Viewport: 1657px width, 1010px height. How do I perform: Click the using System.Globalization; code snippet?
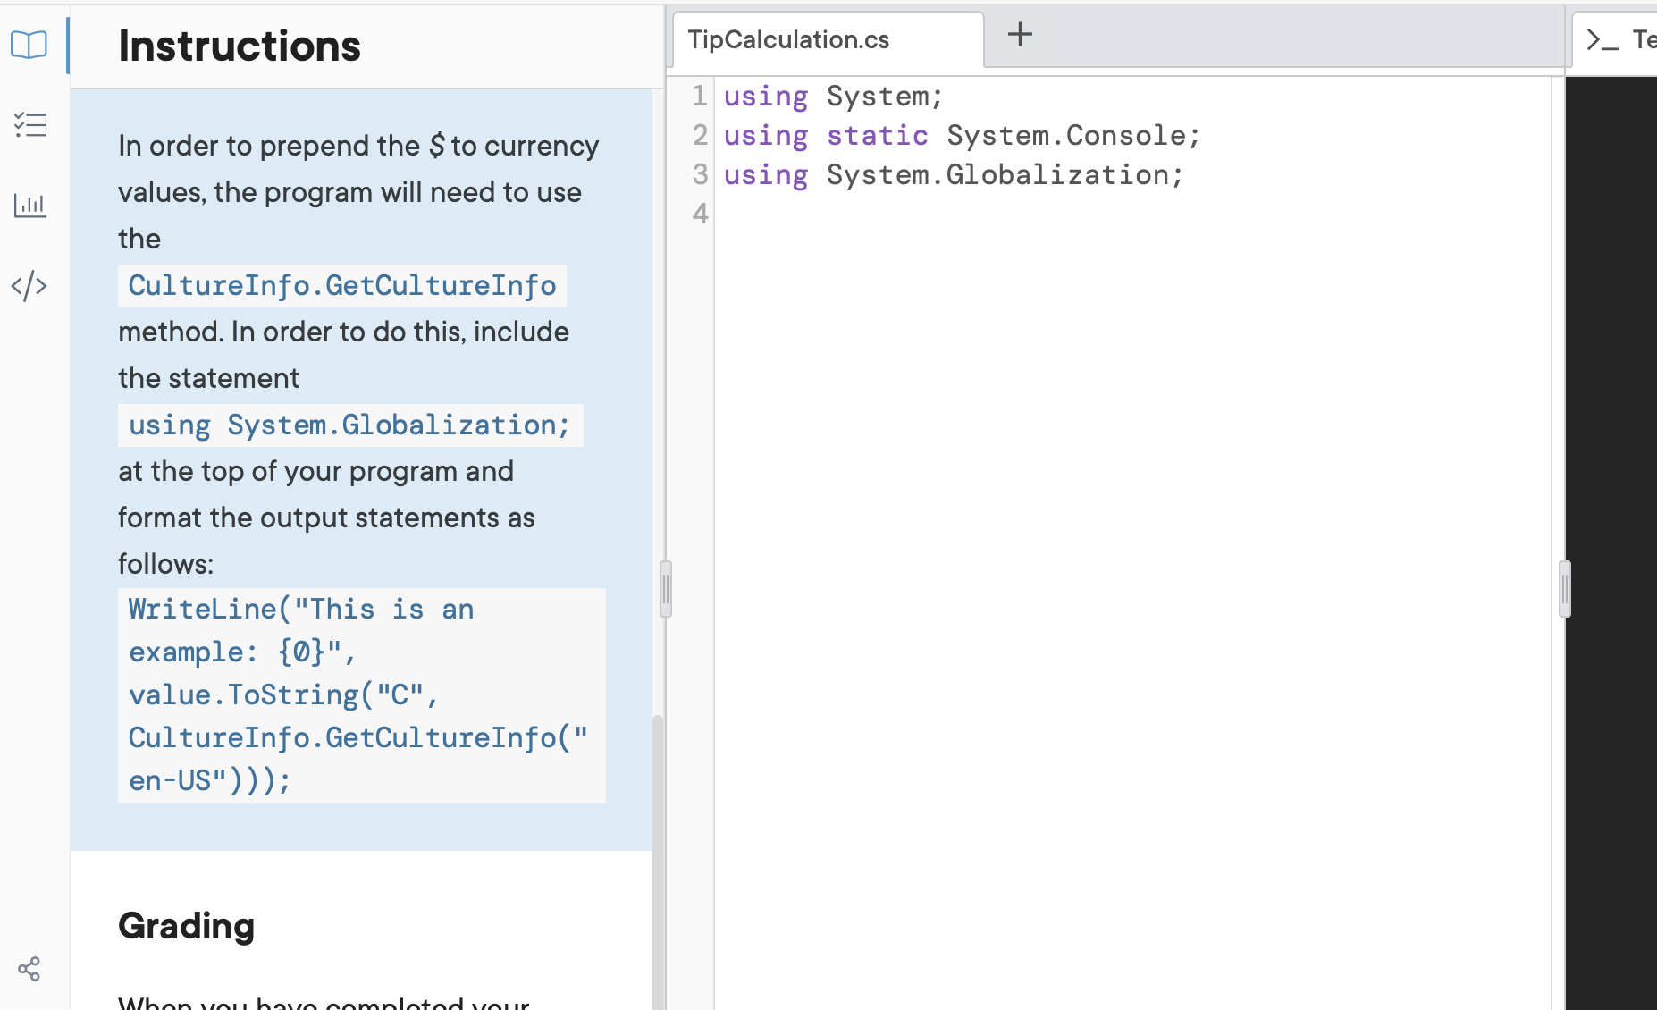tap(349, 425)
